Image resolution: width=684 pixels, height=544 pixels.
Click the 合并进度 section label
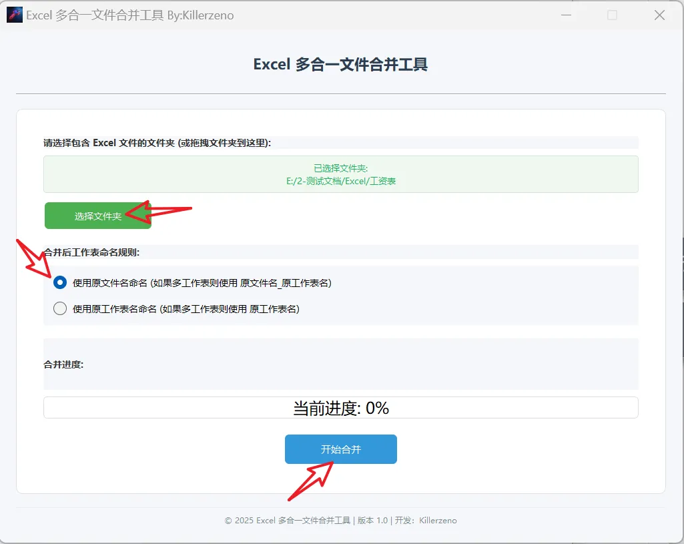(x=63, y=364)
